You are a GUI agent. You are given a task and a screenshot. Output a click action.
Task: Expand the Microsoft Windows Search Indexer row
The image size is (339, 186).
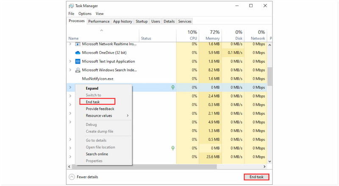pyautogui.click(x=70, y=70)
